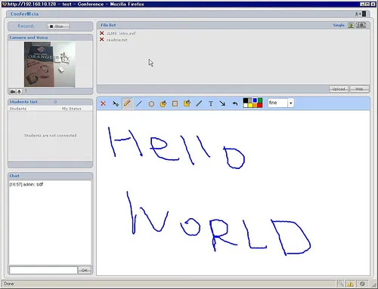Viewport: 378px width, 289px height.
Task: Click the curved undo arrow icon
Action: click(235, 103)
